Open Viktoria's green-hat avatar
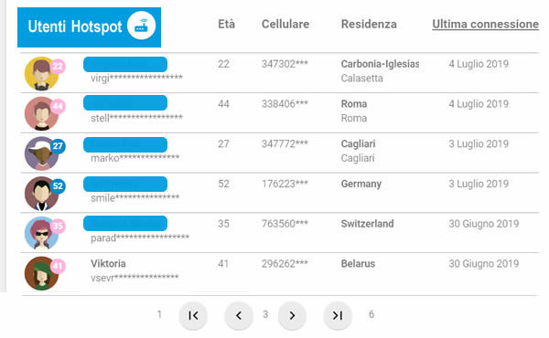 (42, 273)
